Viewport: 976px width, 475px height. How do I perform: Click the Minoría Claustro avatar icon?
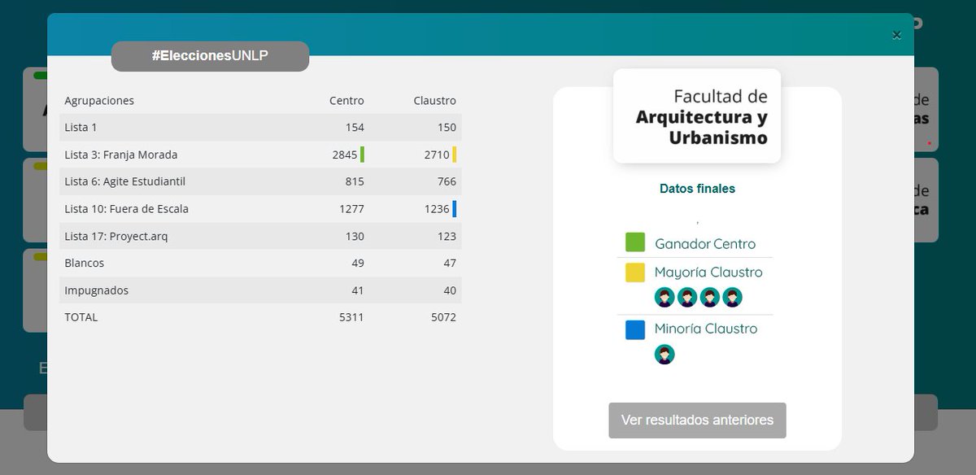coord(664,354)
